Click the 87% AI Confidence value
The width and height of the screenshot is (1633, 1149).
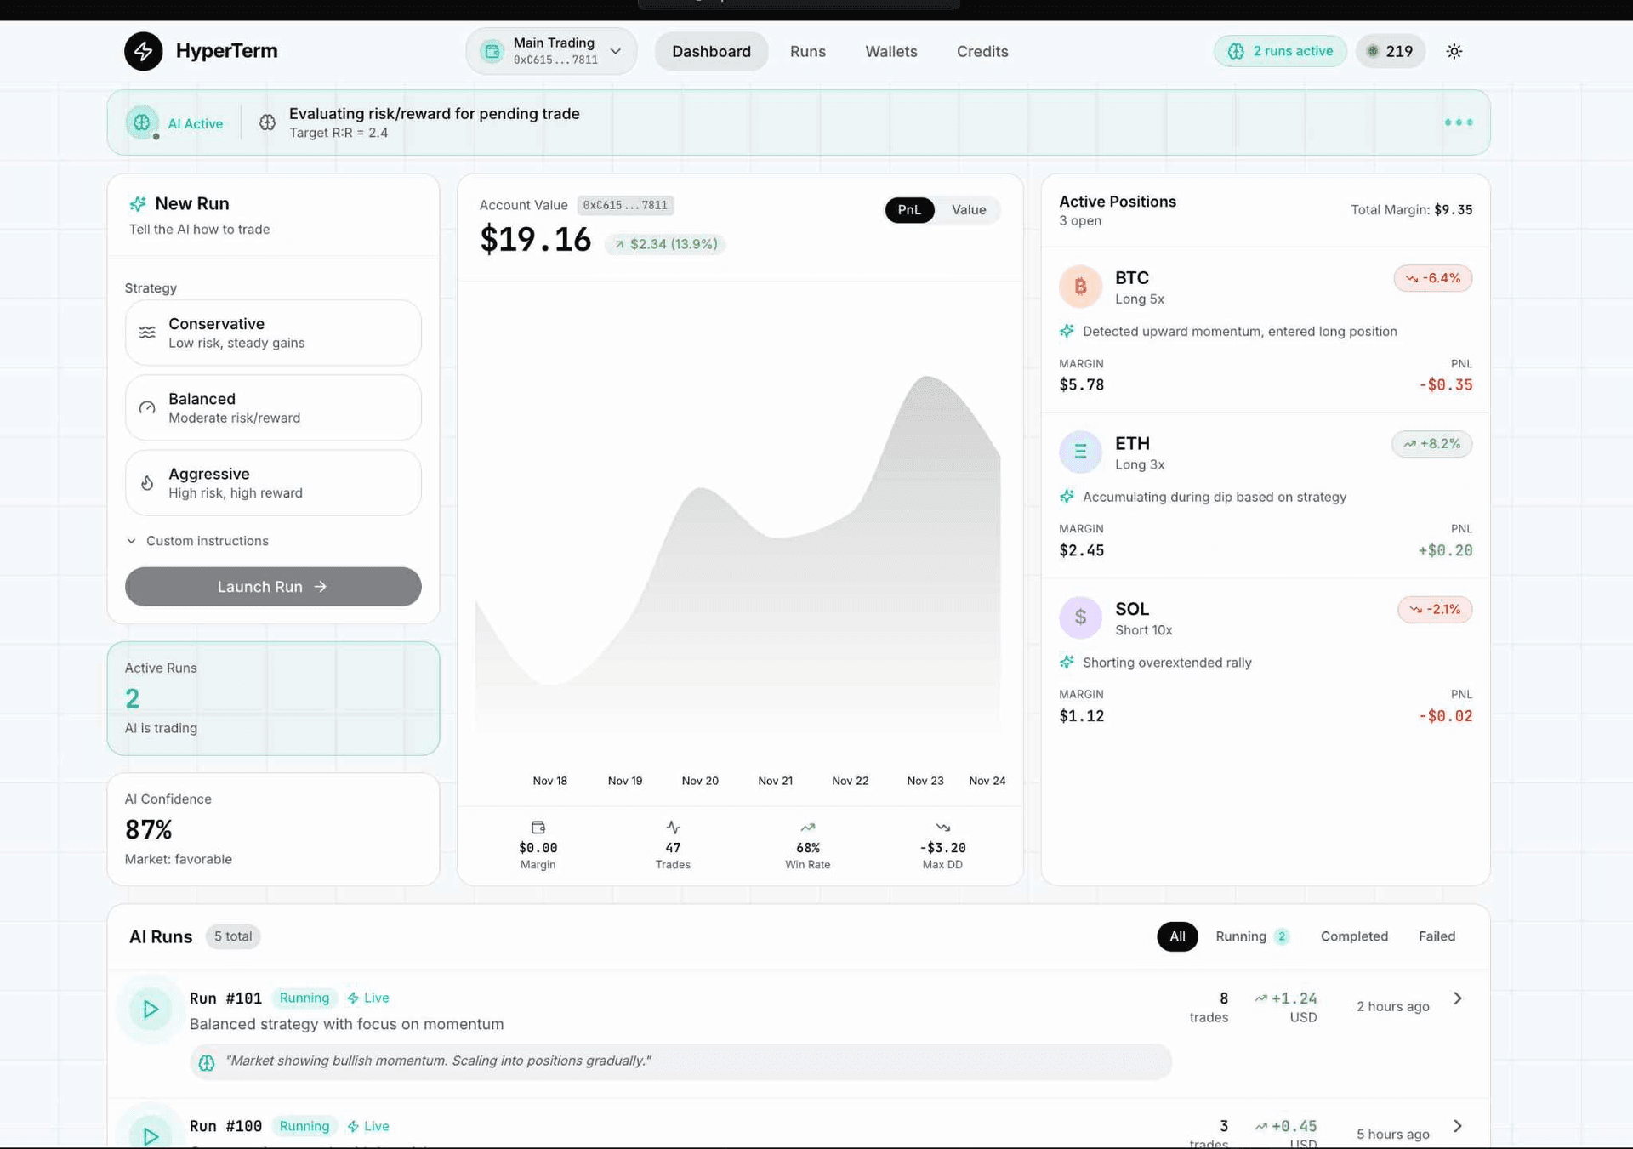coord(149,829)
